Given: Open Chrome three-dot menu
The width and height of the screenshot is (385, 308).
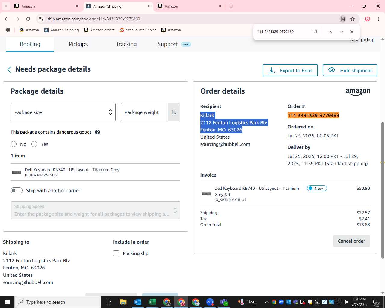Looking at the screenshot, I should [x=378, y=19].
